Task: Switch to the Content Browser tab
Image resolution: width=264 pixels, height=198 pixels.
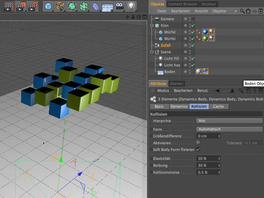Action: (x=183, y=4)
